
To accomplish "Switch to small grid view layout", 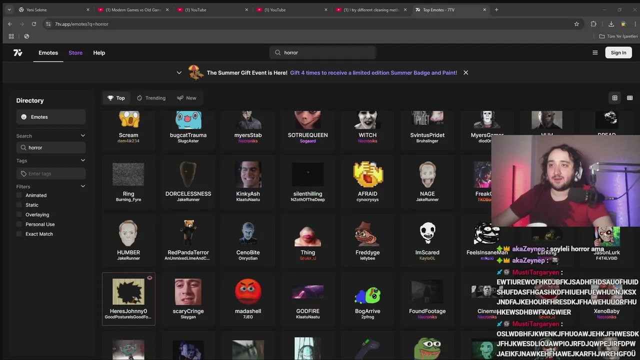I will pos(630,98).
